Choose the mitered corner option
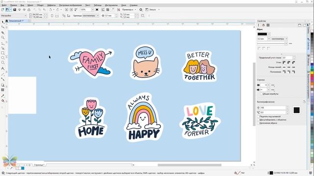The image size is (314, 176). click(284, 63)
